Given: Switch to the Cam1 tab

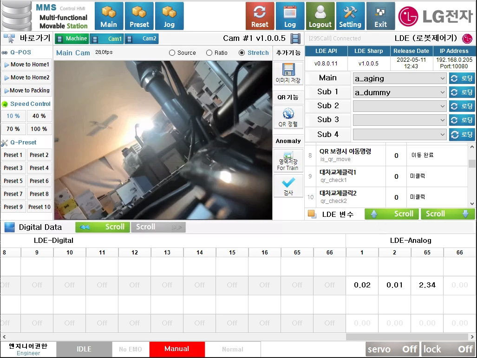Looking at the screenshot, I should click(x=107, y=39).
